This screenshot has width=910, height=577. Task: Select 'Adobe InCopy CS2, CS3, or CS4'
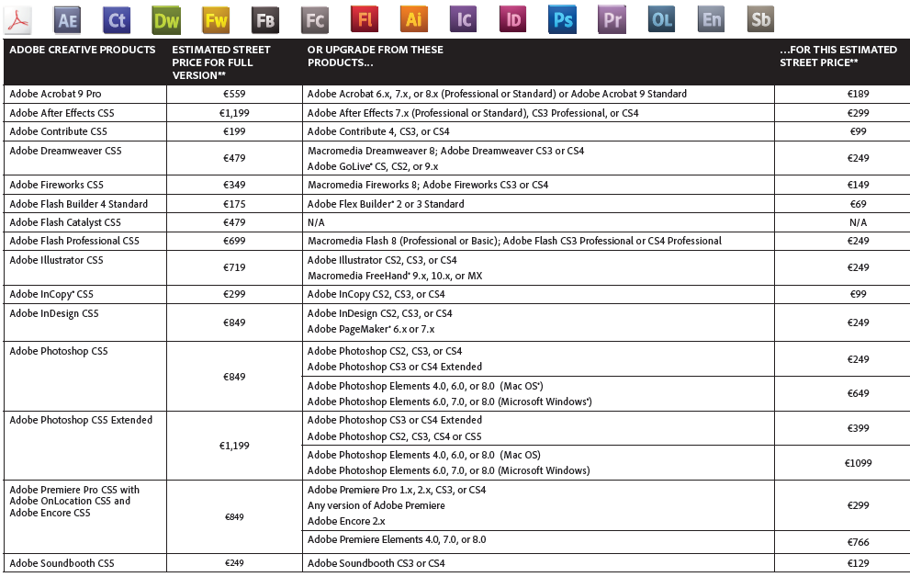[x=376, y=294]
